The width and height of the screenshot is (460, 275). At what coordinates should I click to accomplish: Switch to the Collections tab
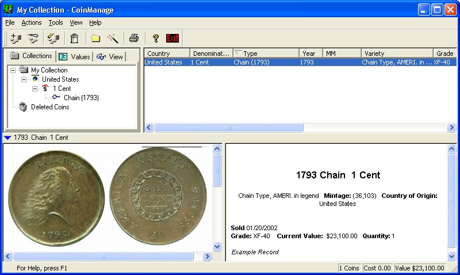(31, 56)
